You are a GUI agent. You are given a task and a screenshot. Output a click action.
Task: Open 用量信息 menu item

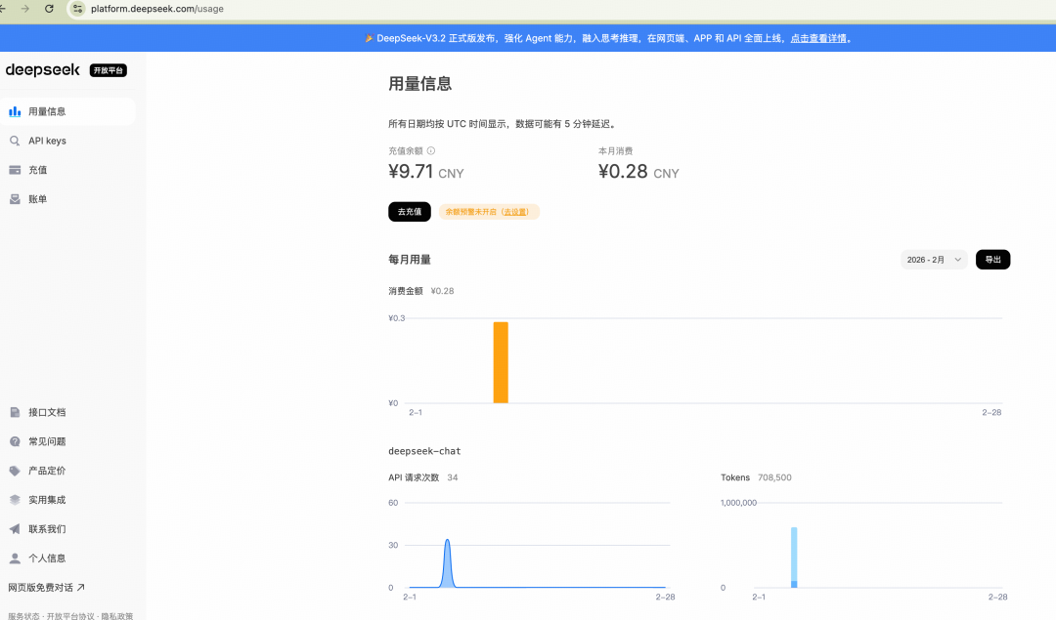click(x=67, y=111)
